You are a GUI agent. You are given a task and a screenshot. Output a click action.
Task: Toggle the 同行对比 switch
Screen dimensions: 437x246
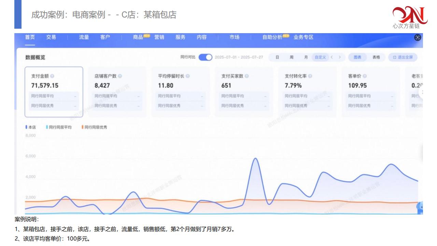click(205, 57)
